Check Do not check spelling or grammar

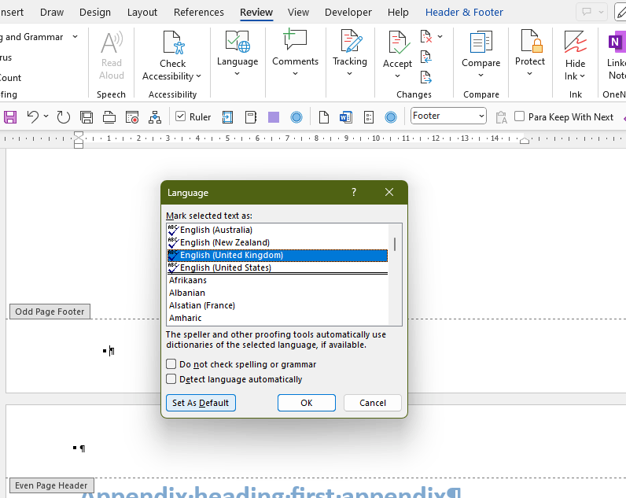pyautogui.click(x=171, y=363)
